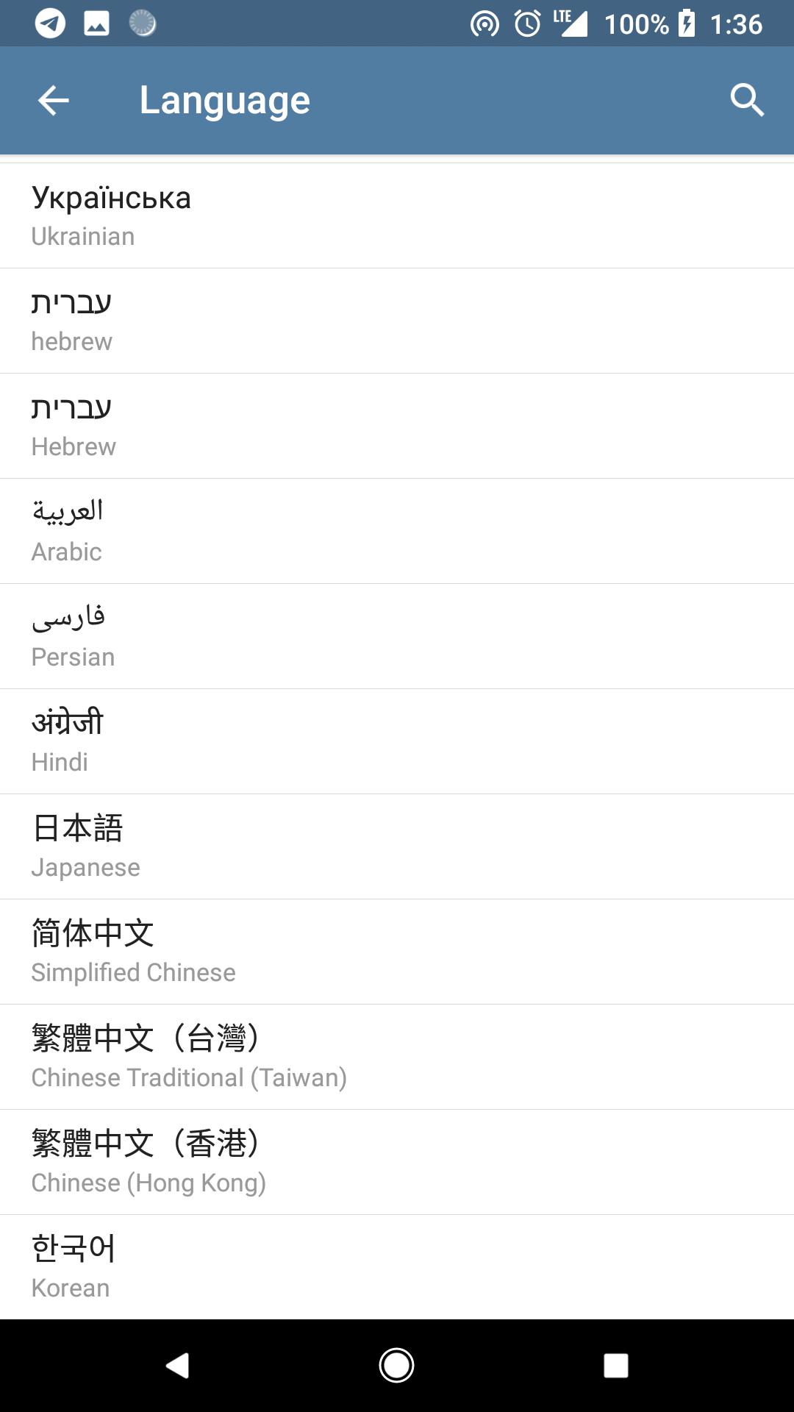Tap the hotspot status icon
Image resolution: width=794 pixels, height=1412 pixels.
(484, 24)
